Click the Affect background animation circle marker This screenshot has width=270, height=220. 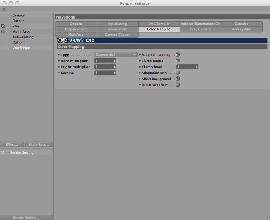[x=140, y=79]
